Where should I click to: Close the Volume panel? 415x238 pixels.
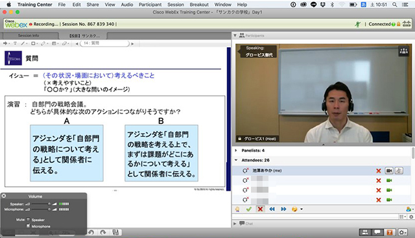[4, 196]
